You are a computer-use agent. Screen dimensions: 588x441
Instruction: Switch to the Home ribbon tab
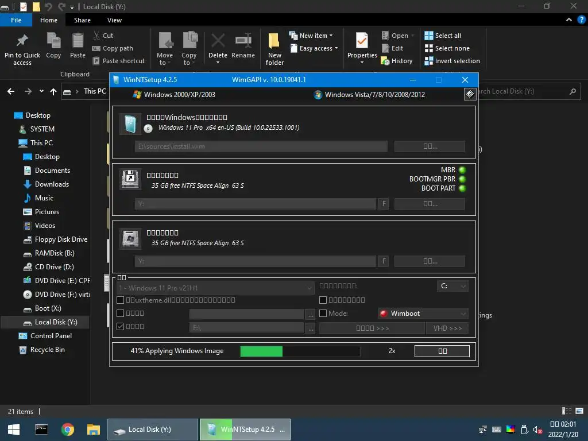[x=49, y=20]
